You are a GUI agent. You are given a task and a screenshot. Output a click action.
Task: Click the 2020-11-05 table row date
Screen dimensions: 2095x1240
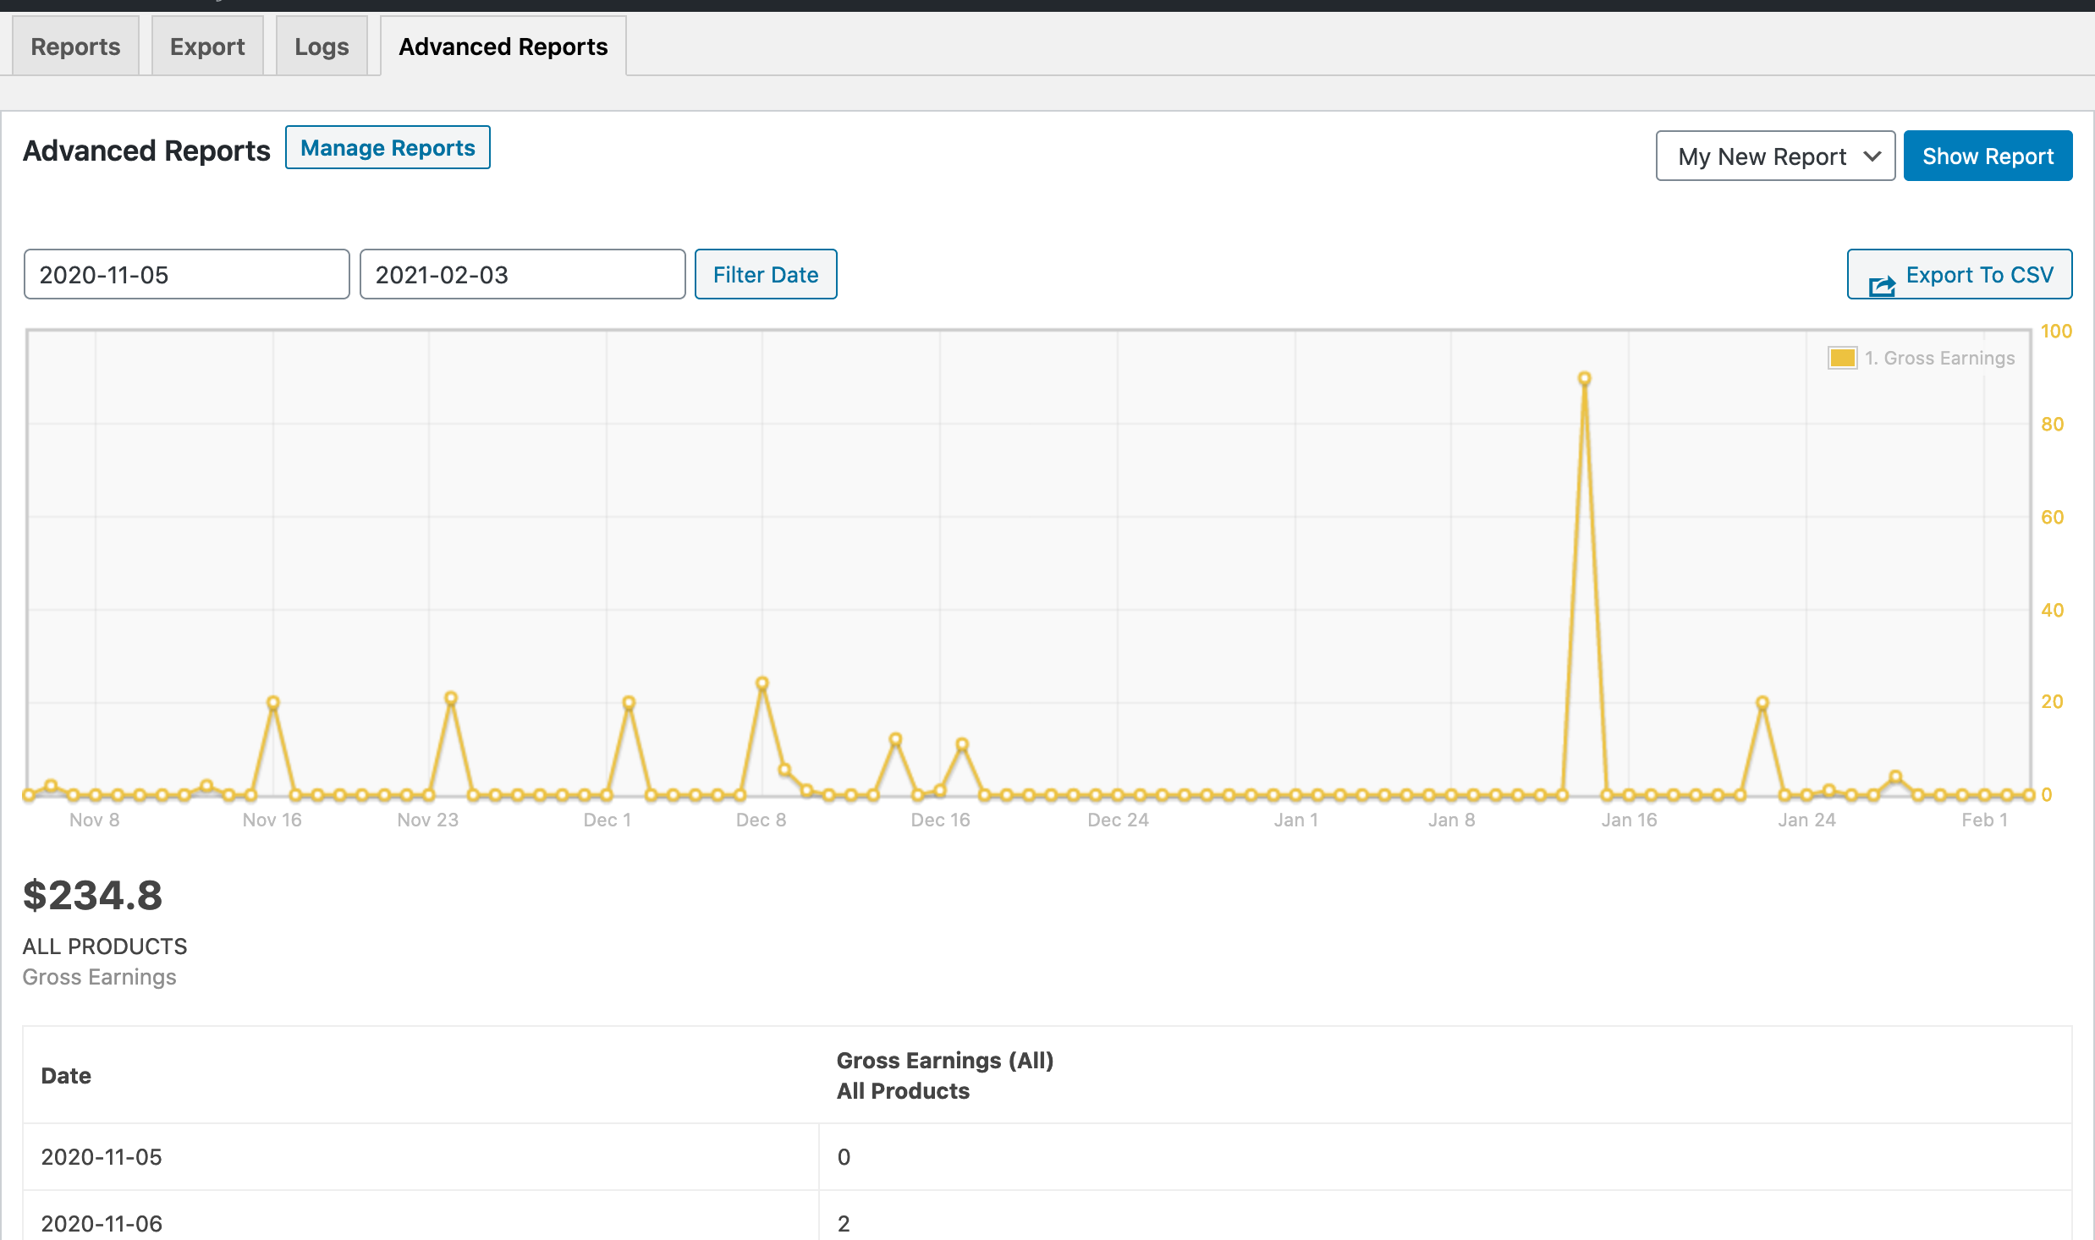(102, 1156)
